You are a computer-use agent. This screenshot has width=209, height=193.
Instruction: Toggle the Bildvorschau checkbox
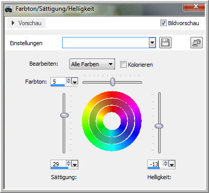pyautogui.click(x=163, y=23)
